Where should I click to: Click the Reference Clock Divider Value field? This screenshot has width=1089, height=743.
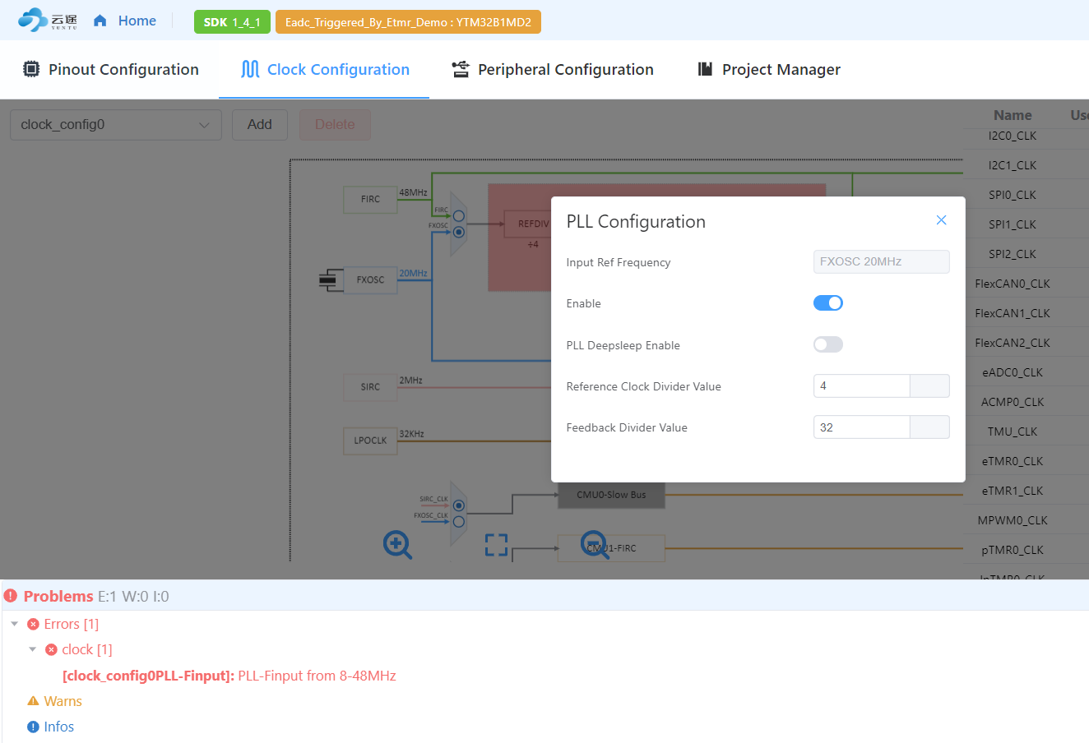coord(862,385)
